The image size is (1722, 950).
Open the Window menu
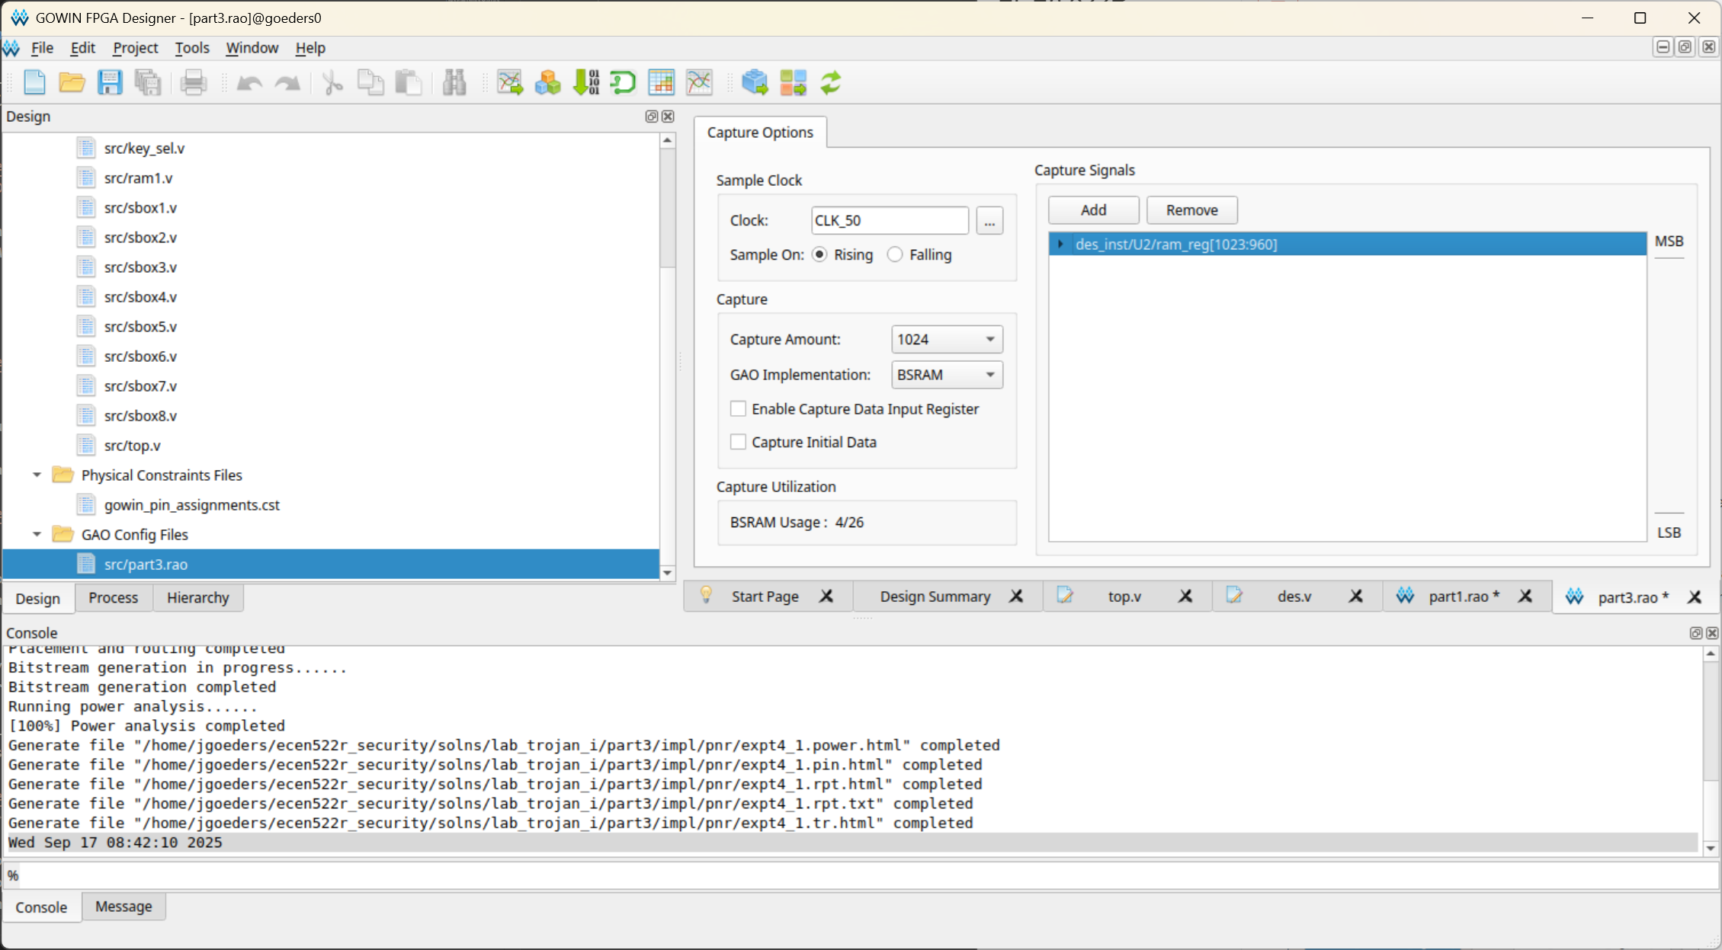pos(252,48)
